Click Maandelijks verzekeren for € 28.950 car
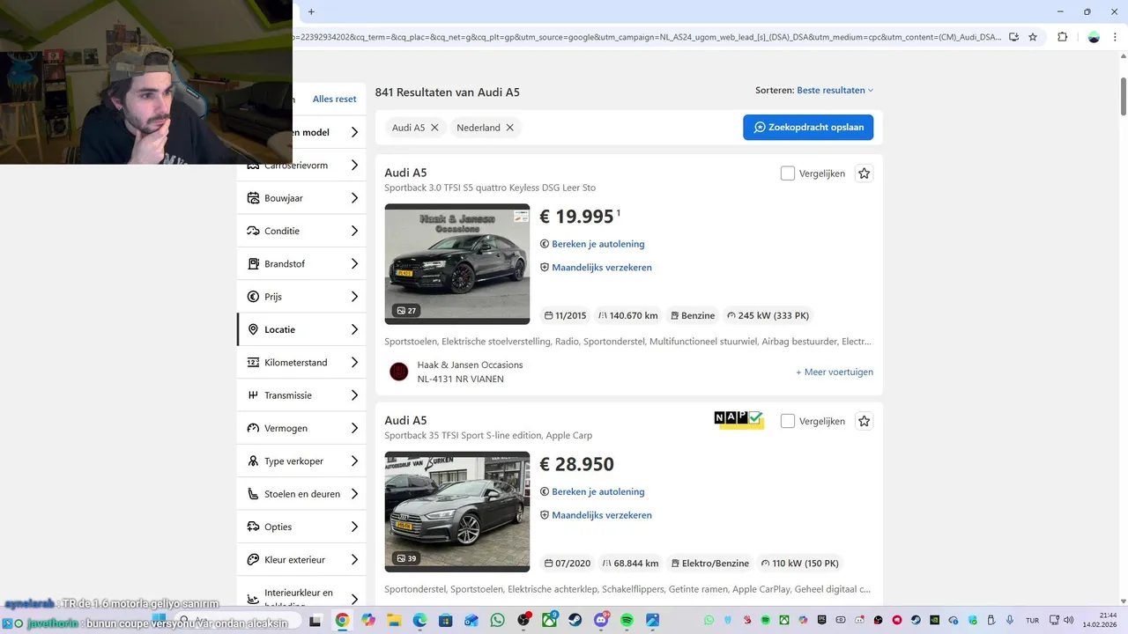The width and height of the screenshot is (1128, 634). coord(596,514)
